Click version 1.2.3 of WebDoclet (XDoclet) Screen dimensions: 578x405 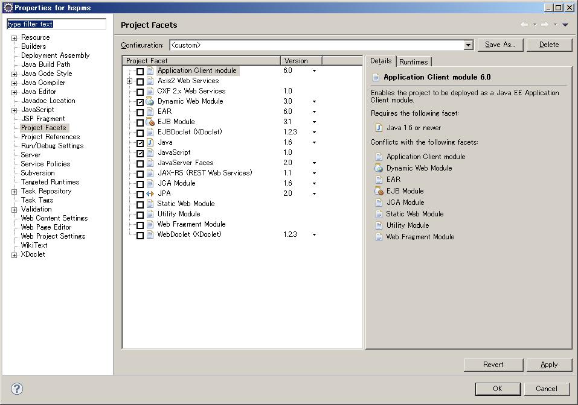click(290, 234)
